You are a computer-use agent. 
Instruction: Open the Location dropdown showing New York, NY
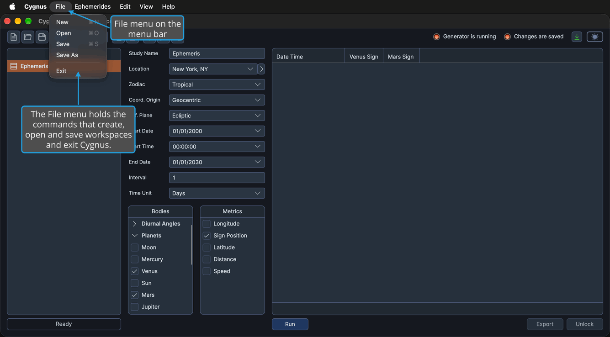(x=213, y=69)
